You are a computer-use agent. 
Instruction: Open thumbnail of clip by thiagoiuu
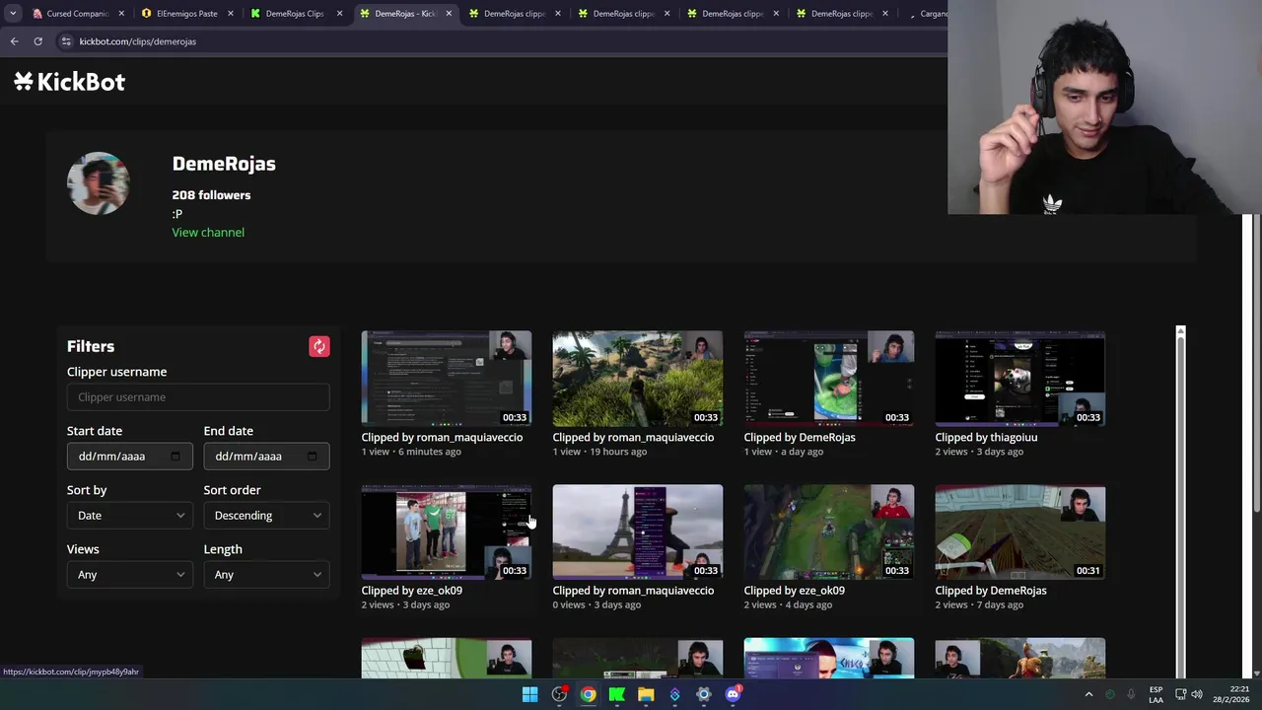tap(1020, 378)
